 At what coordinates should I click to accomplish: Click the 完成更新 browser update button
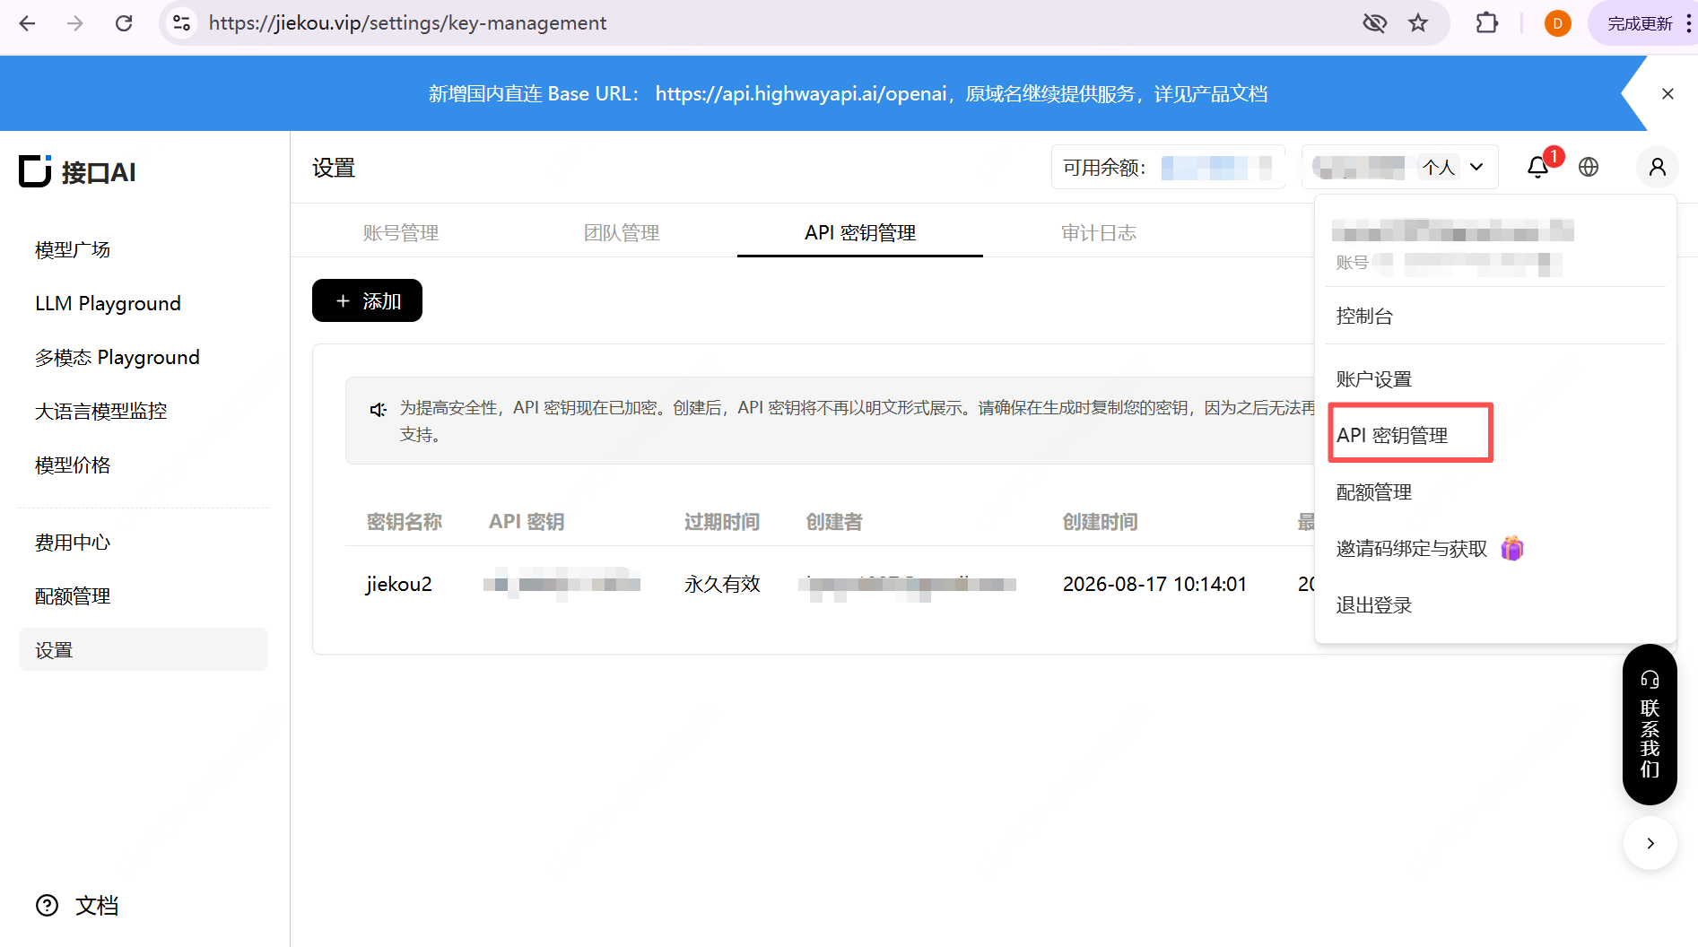1641,23
